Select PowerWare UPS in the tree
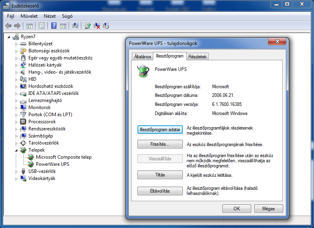314x228 pixels. [53, 164]
